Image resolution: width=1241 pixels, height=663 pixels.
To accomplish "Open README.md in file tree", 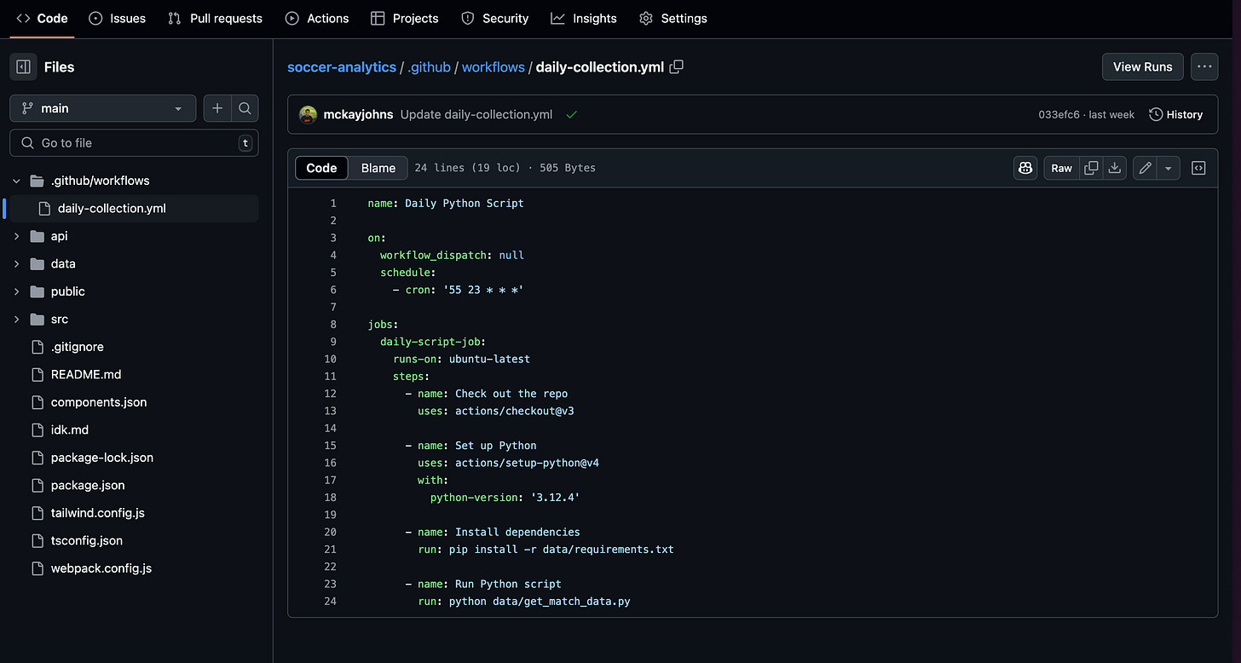I will (x=86, y=374).
